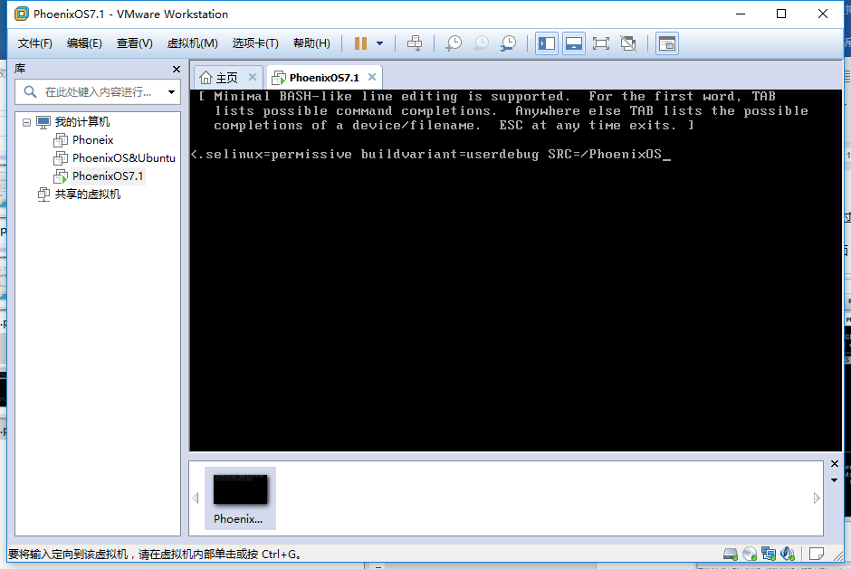Open the 编辑(E) menu

[84, 43]
